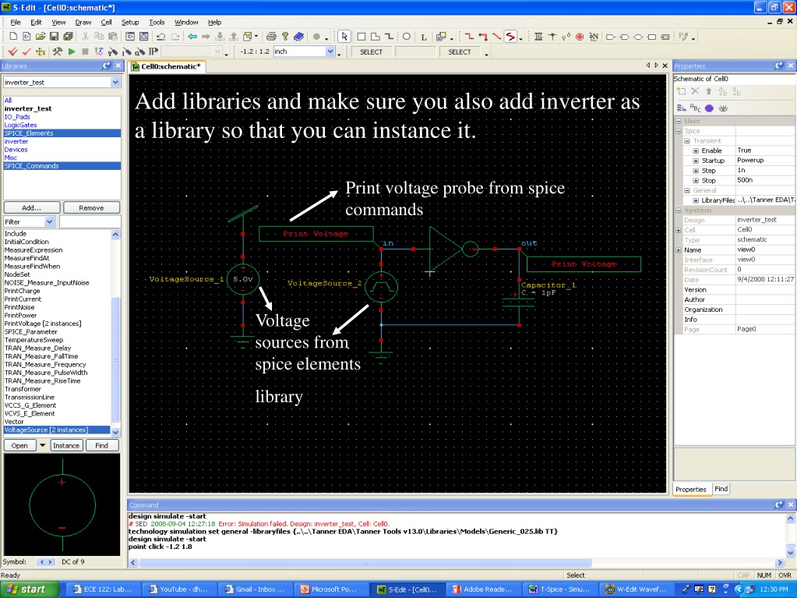797x598 pixels.
Task: Click the save floppy disk icon
Action: [x=54, y=37]
